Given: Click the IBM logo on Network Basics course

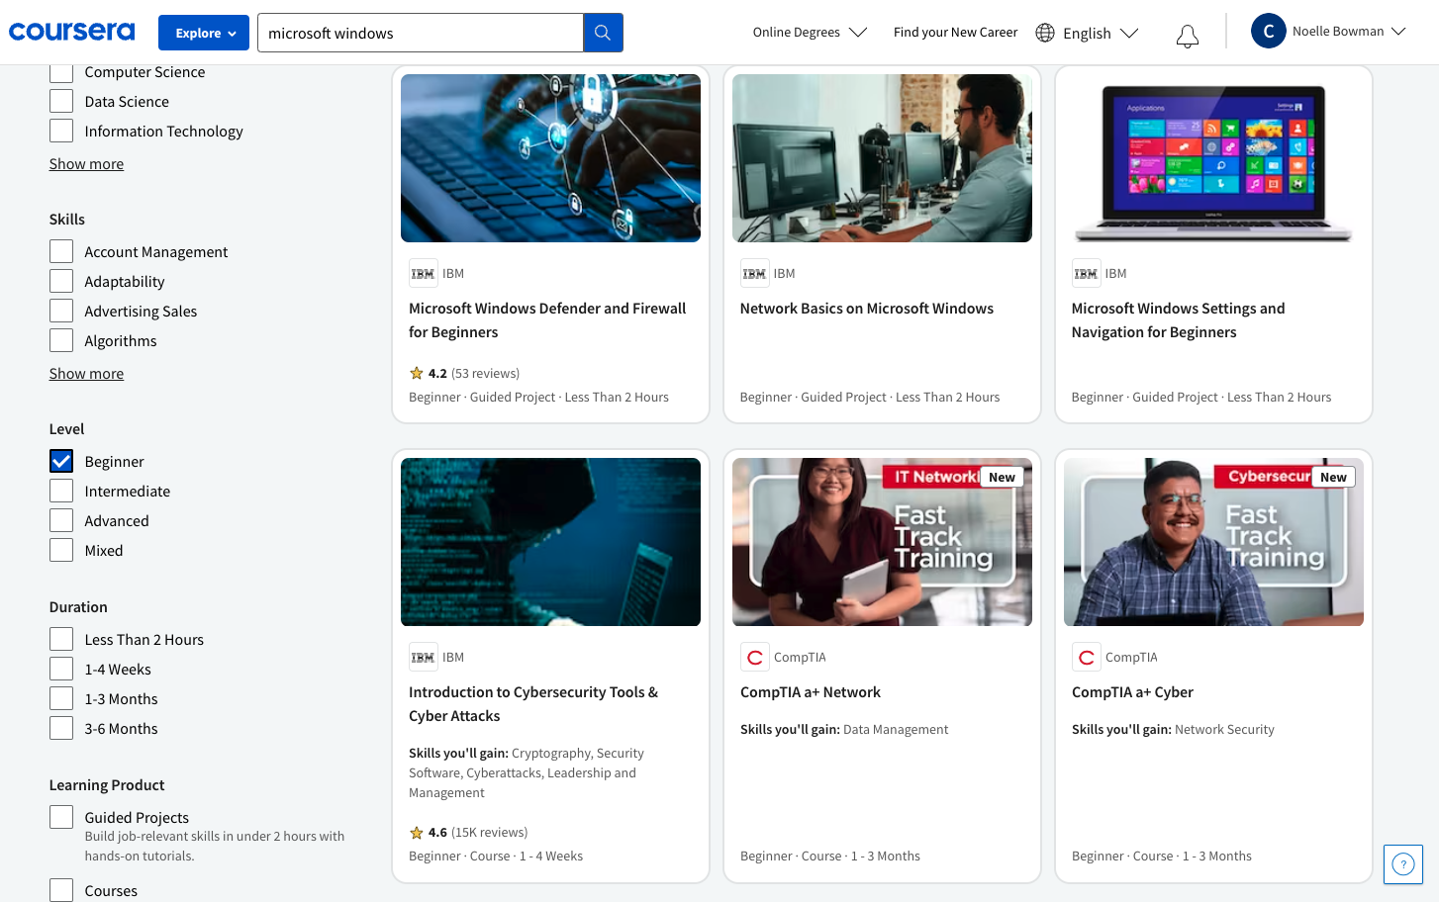Looking at the screenshot, I should coord(754,273).
